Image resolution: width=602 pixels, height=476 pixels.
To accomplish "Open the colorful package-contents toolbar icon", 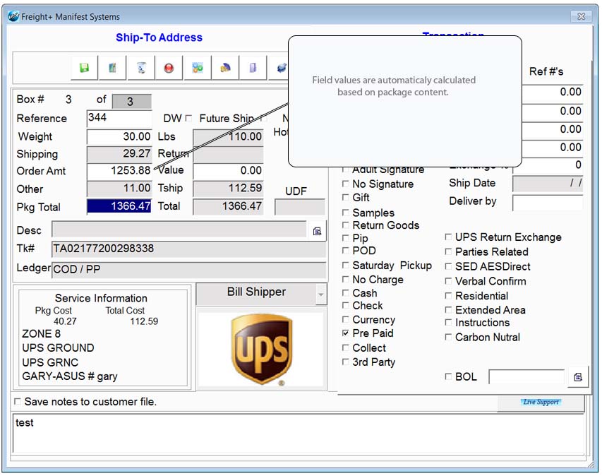I will pyautogui.click(x=198, y=69).
